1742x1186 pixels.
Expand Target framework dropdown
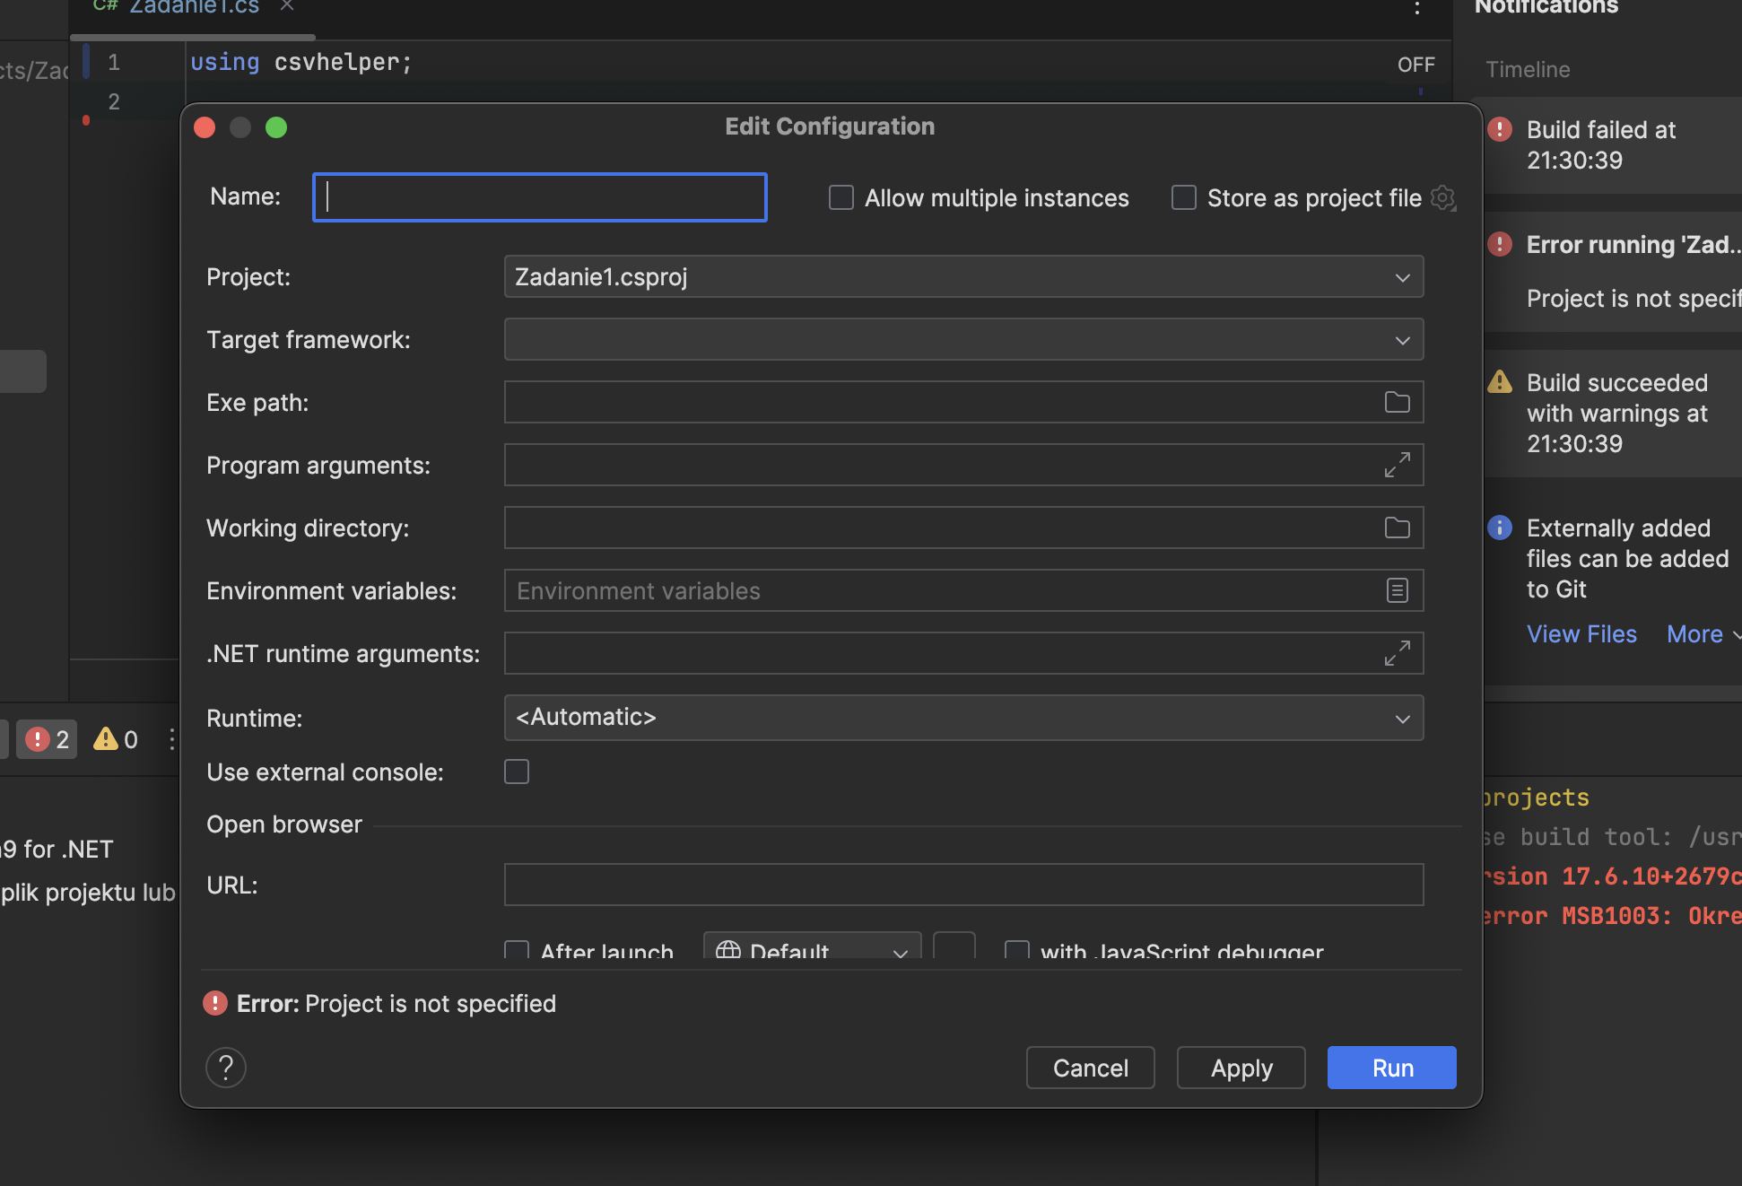pos(962,340)
